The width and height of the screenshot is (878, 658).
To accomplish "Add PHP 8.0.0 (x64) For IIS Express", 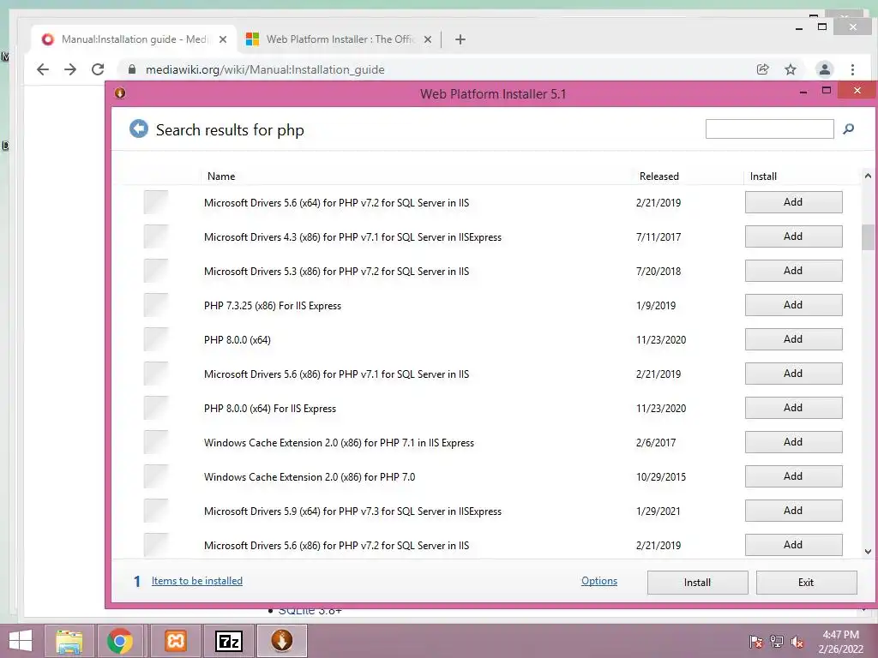I will click(793, 407).
